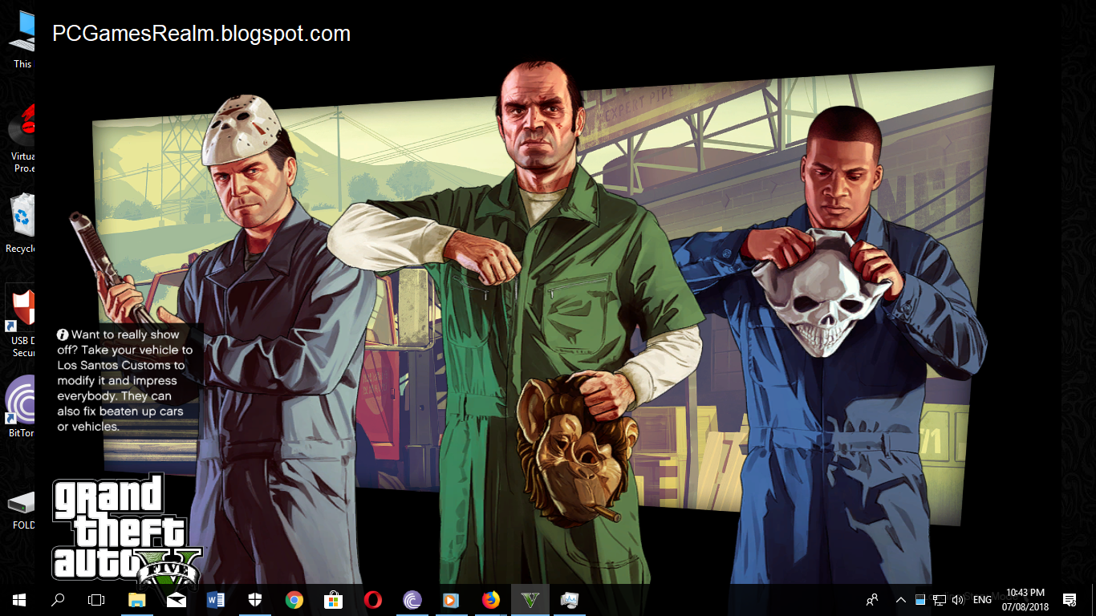Select the This PC desktop icon
Screen dimensions: 1096x616
click(x=21, y=40)
